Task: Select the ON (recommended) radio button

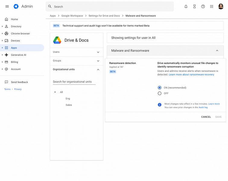Action: coord(160,88)
